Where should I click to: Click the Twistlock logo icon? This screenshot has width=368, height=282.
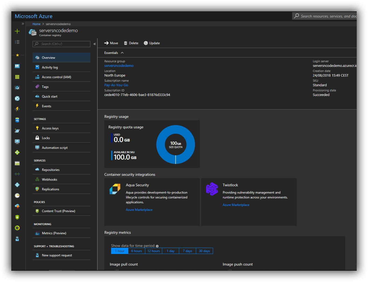[x=212, y=189]
